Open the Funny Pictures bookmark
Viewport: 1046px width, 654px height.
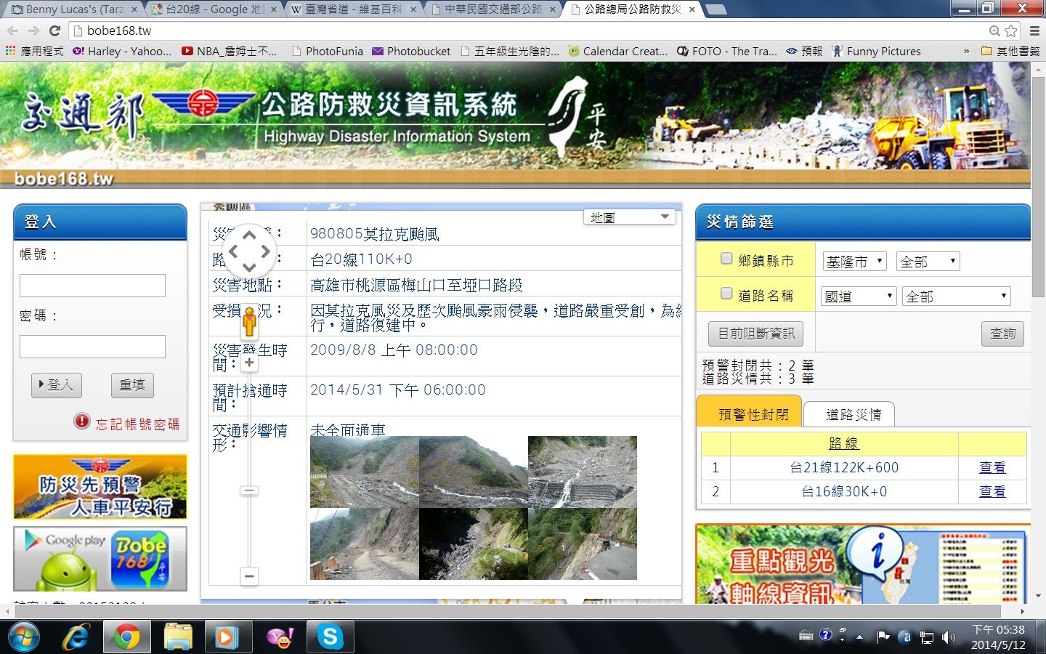click(876, 52)
